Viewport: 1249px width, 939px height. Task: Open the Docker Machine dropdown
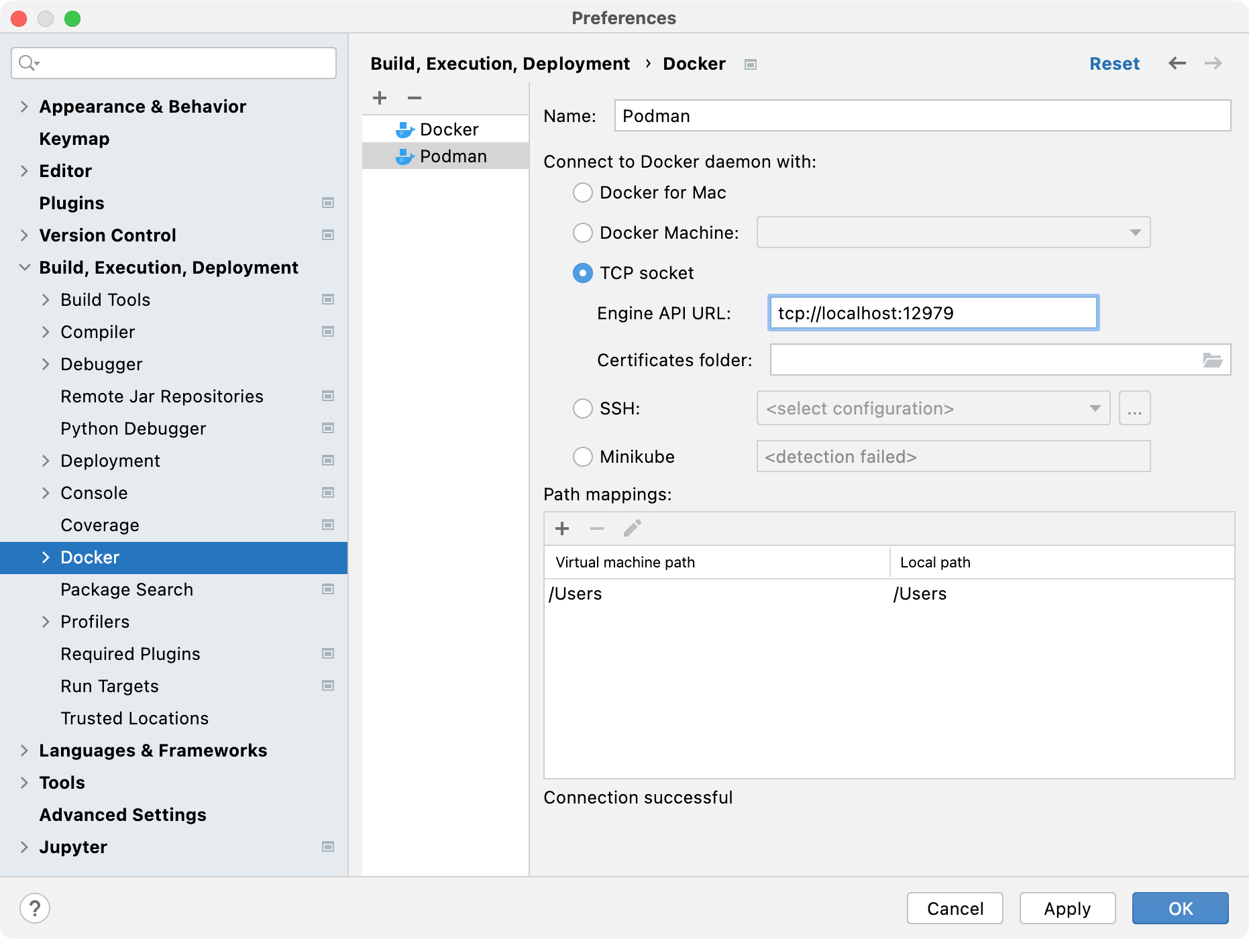click(x=1135, y=233)
